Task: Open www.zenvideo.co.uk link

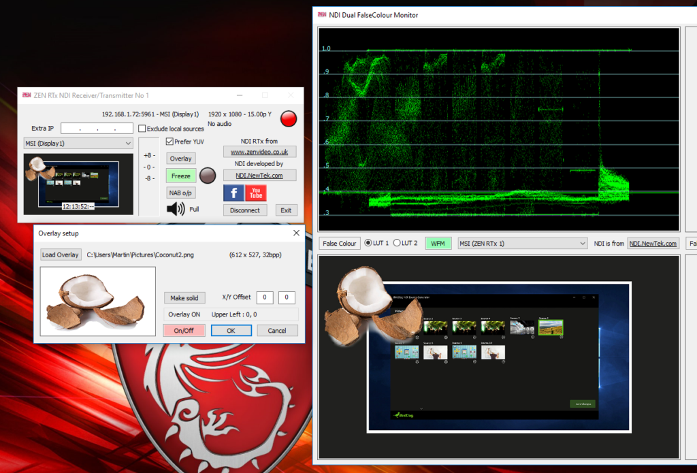Action: coord(259,152)
